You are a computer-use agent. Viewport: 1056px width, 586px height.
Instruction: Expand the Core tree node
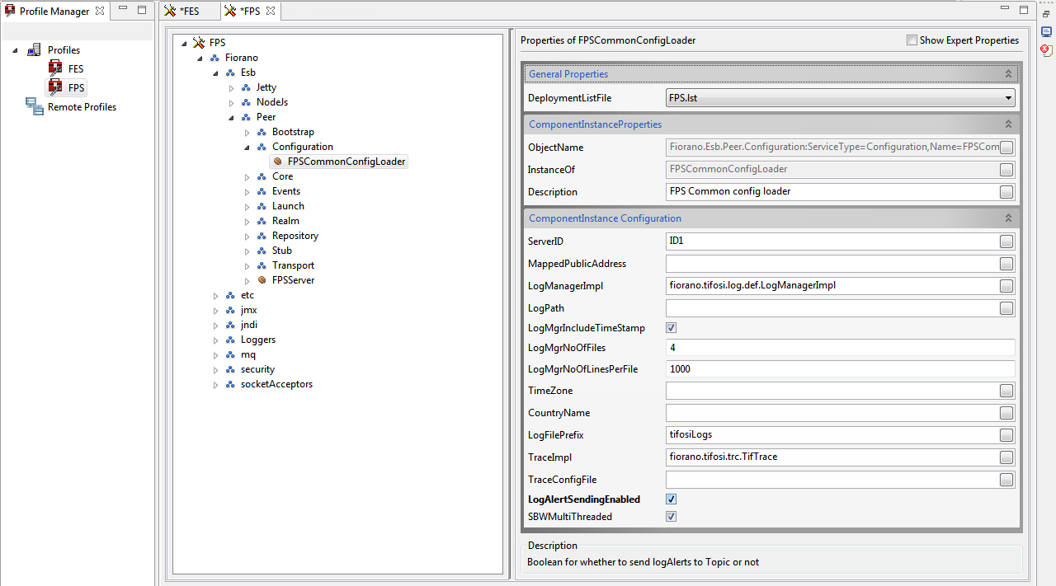pos(247,176)
